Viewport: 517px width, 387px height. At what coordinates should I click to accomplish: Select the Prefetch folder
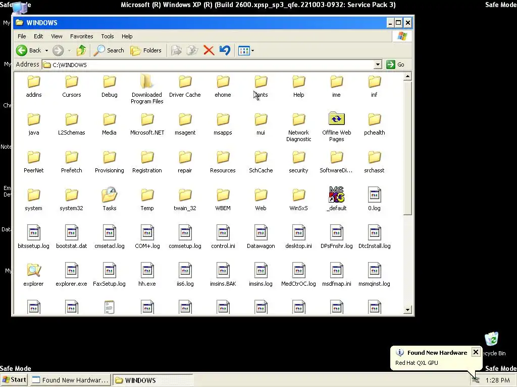pos(71,162)
